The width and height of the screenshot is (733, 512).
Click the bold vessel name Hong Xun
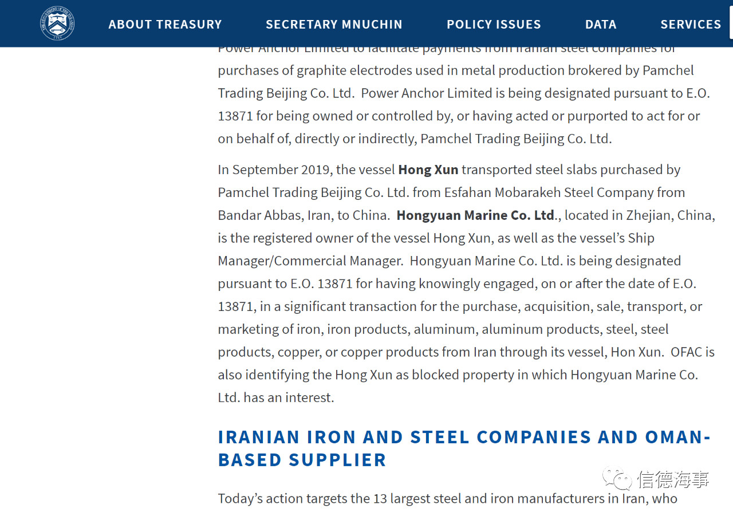(428, 170)
